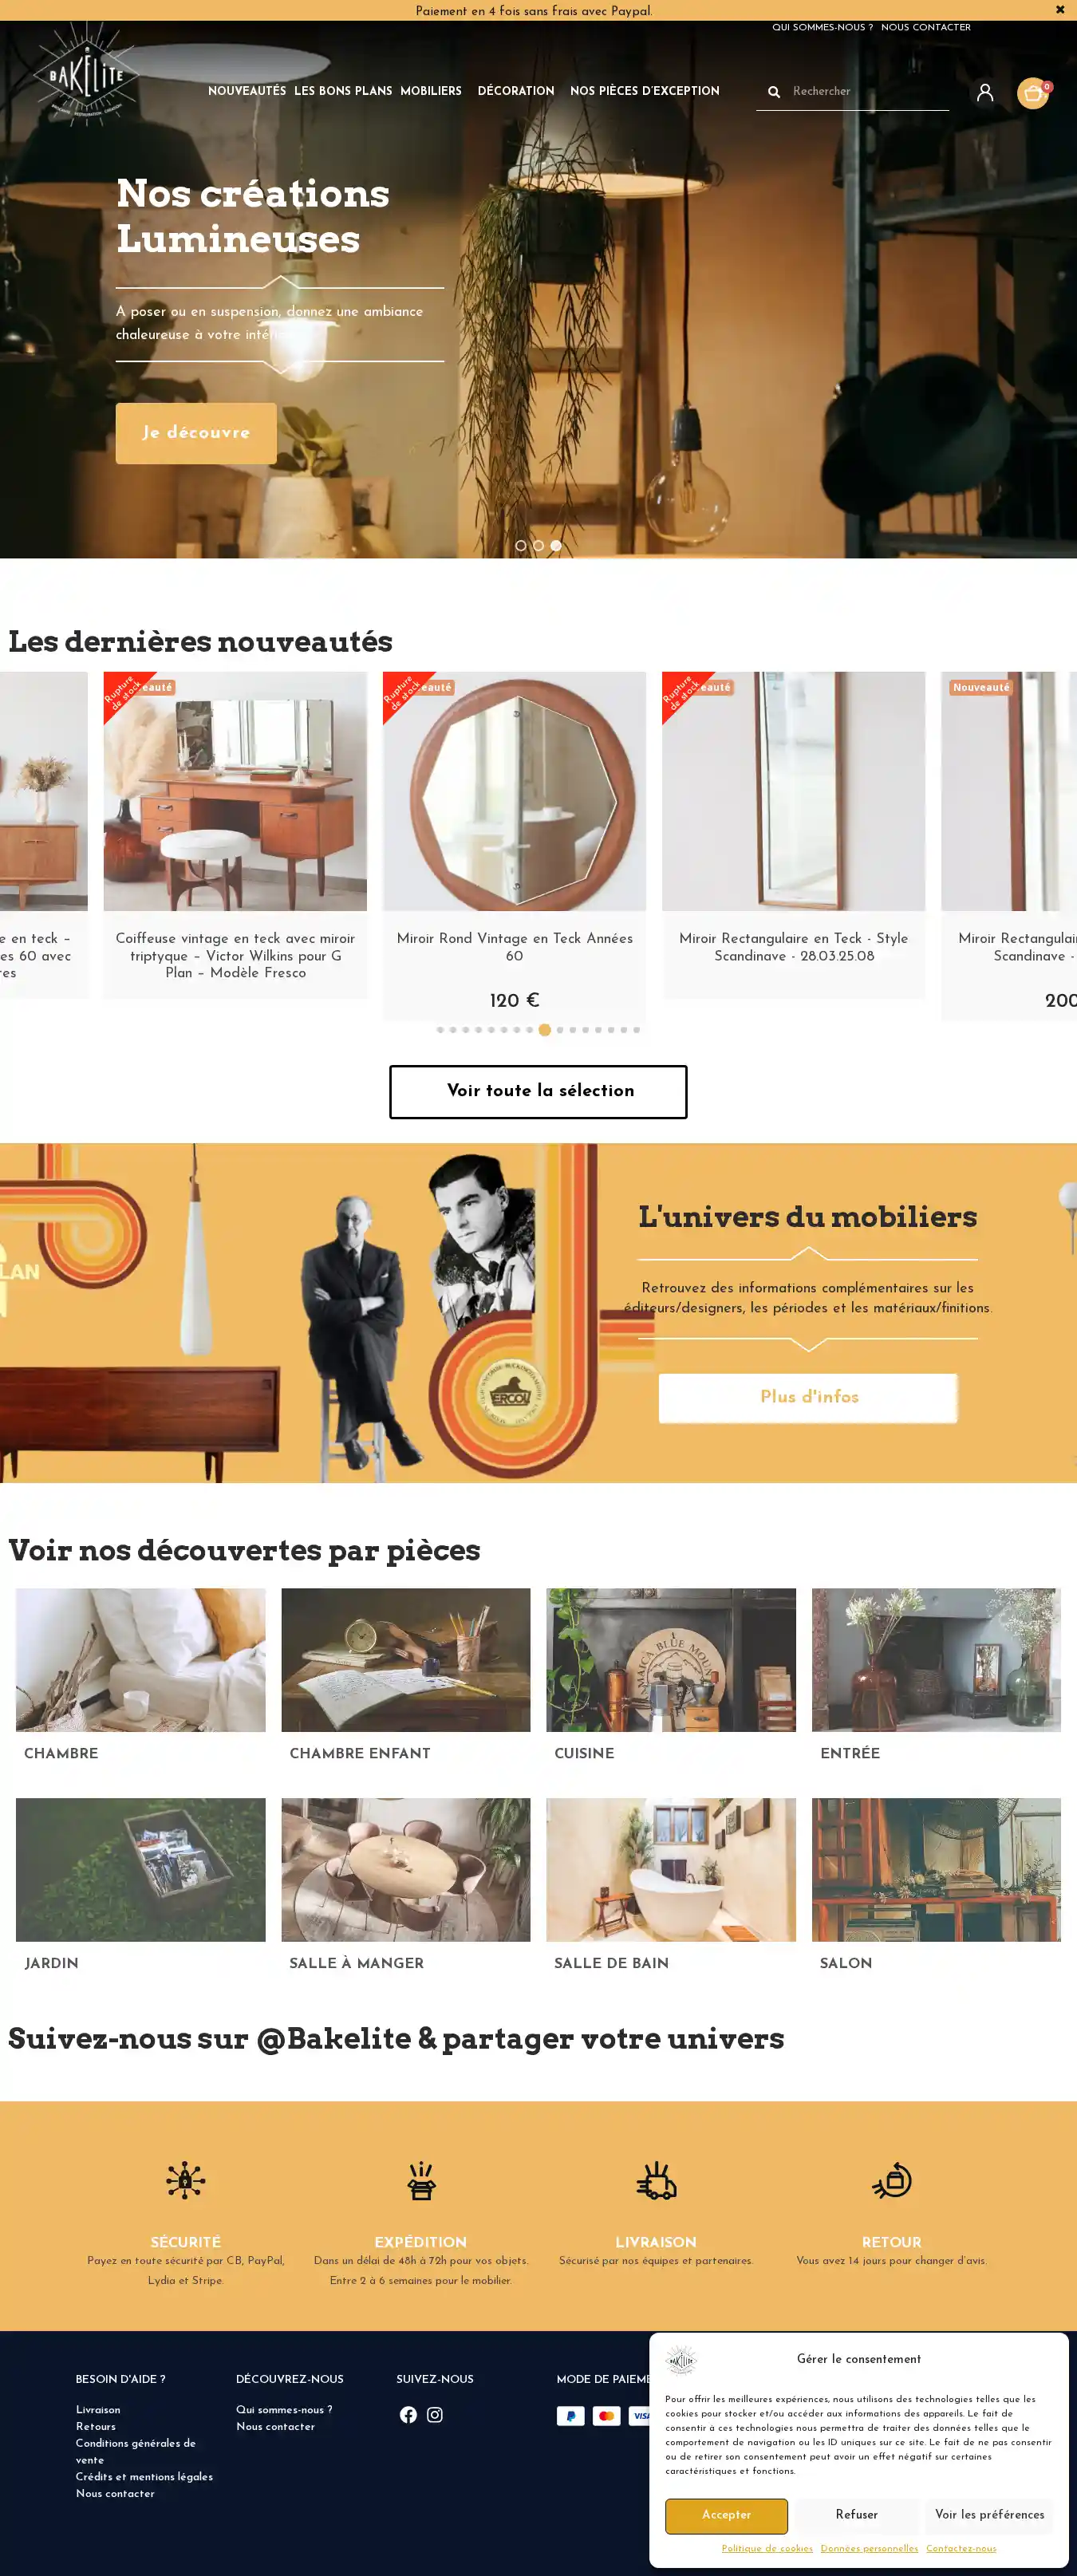
Task: Open the Instagram icon in footer
Action: (x=435, y=2414)
